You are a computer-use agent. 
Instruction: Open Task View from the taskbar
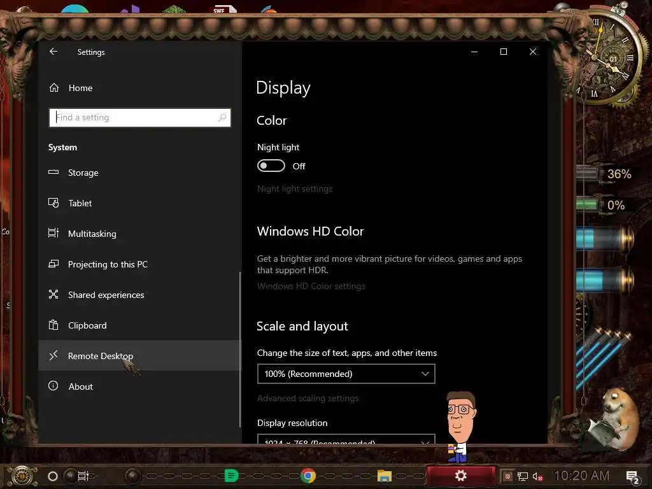[83, 476]
